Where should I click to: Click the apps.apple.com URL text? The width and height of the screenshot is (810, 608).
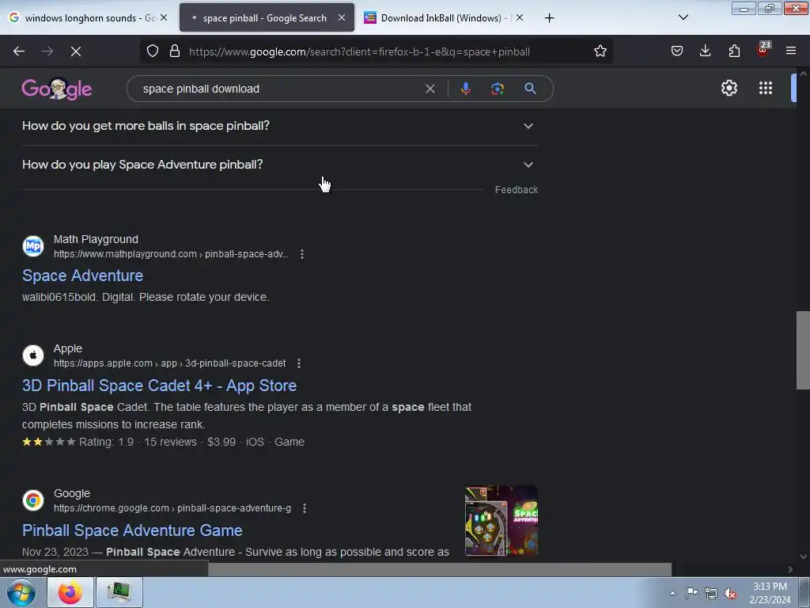tap(169, 363)
